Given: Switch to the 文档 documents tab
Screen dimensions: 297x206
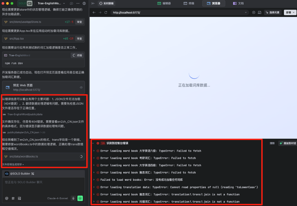Looking at the screenshot, I should [x=238, y=3].
